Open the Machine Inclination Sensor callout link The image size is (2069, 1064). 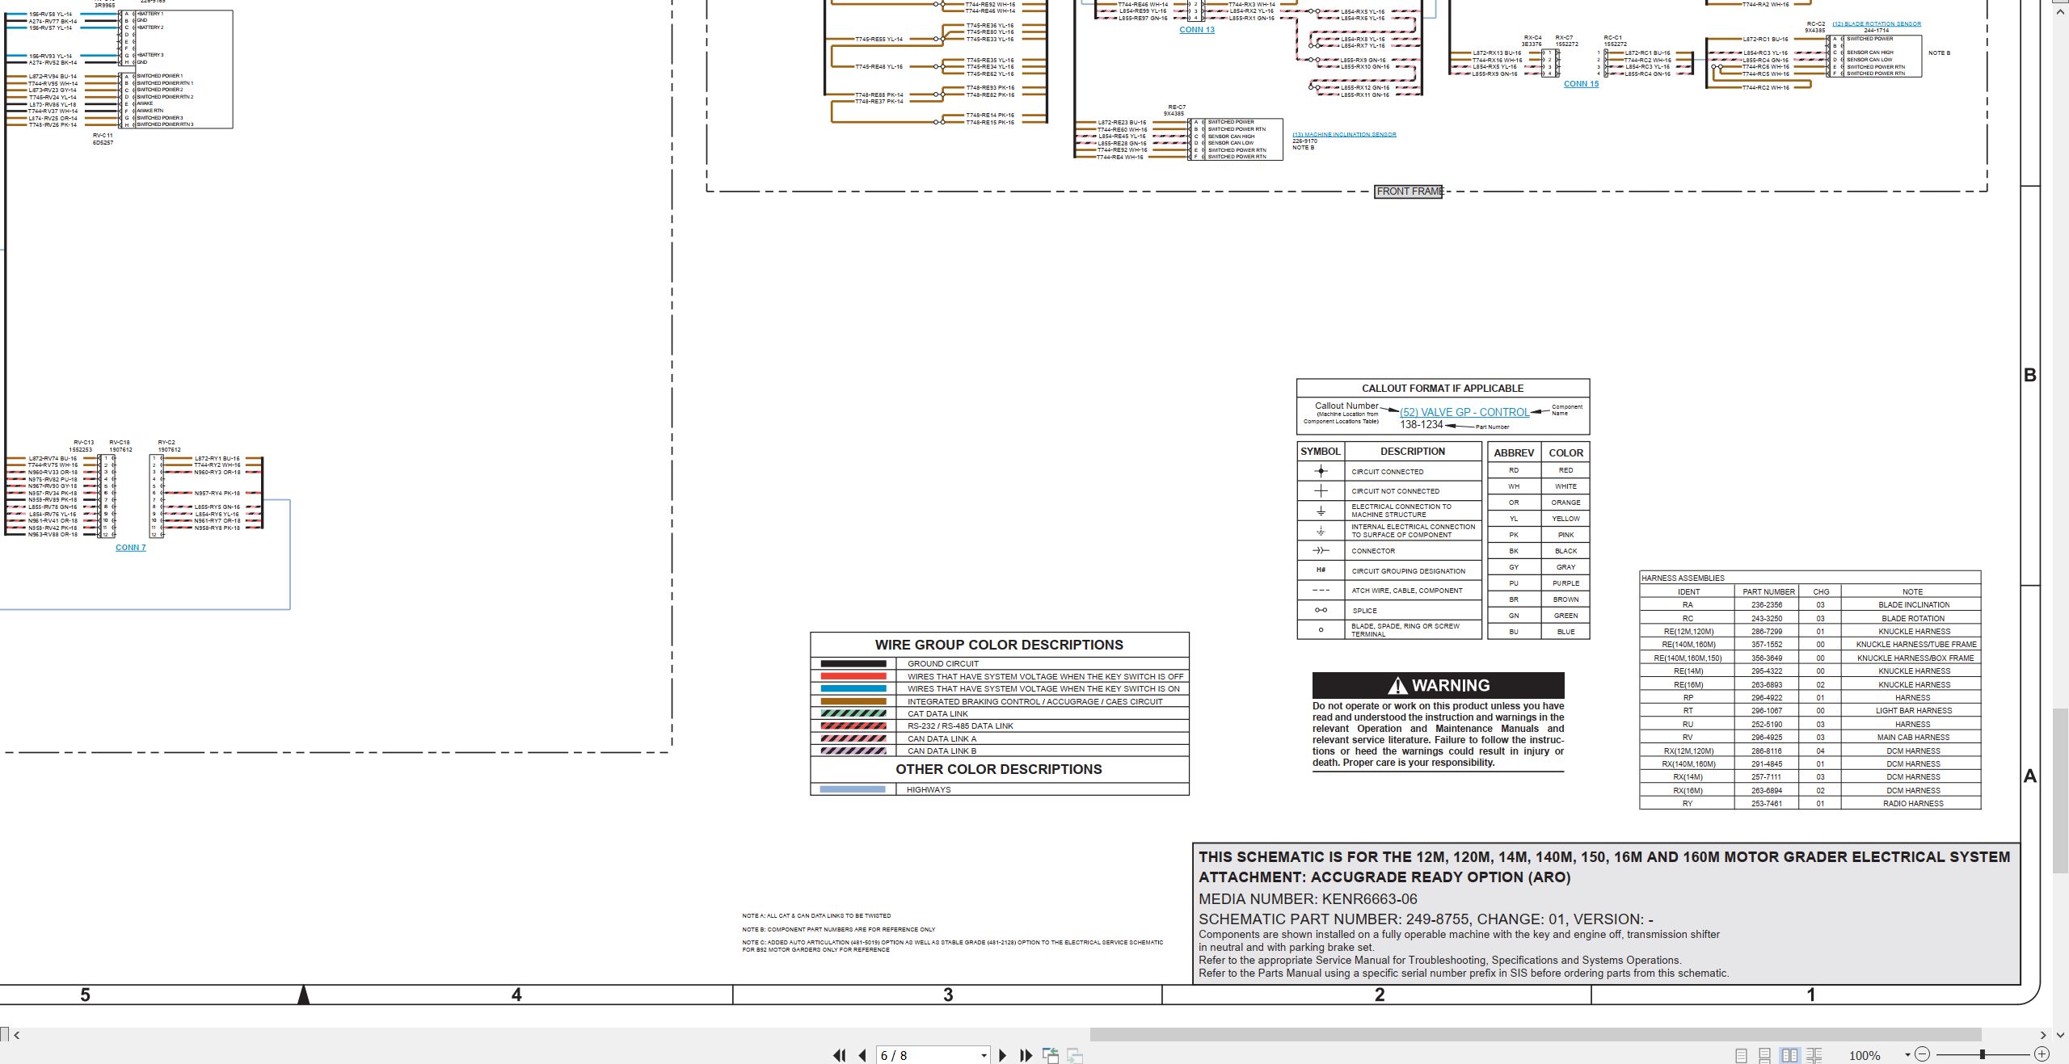pos(1344,135)
